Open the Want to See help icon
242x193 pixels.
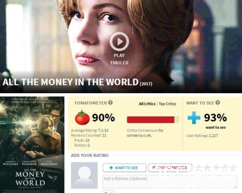218,103
